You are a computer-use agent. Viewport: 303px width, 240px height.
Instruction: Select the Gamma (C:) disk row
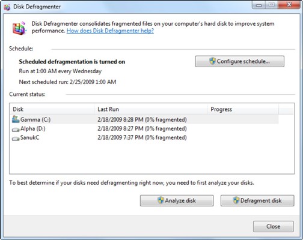click(x=144, y=119)
